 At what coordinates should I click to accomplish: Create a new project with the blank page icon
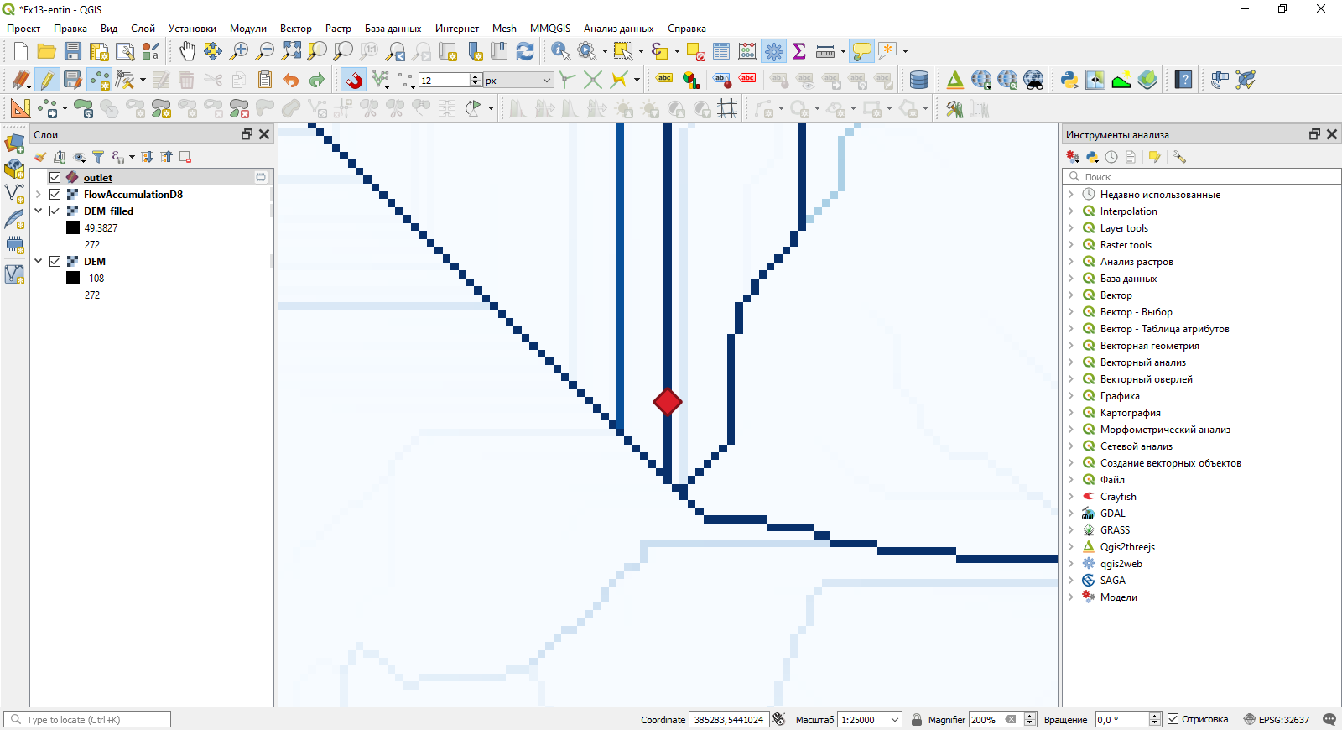[x=21, y=51]
